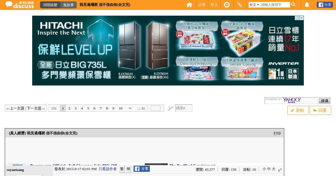Show only this author's posts 只看該作者
The height and width of the screenshot is (176, 336).
pos(108,169)
